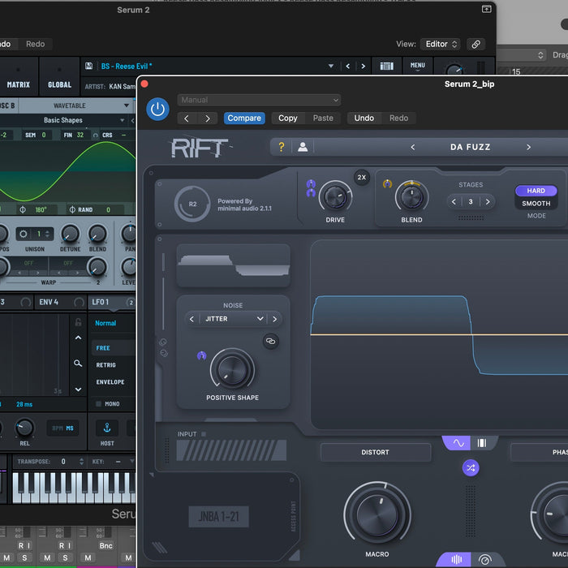The height and width of the screenshot is (568, 568).
Task: Select the spectrum bars bottom tab
Action: tap(456, 560)
